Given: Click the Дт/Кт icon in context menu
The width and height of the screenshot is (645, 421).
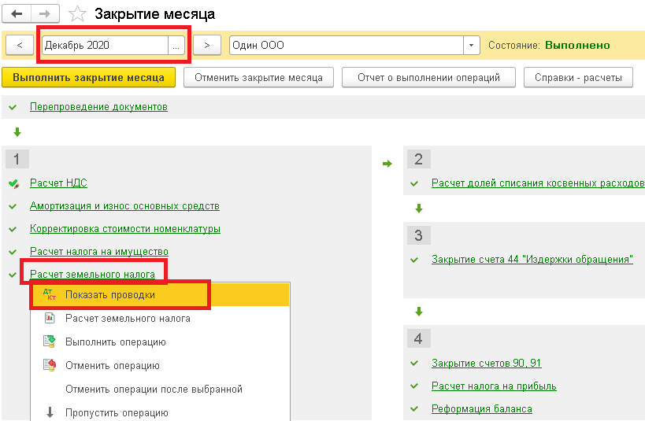Looking at the screenshot, I should 50,294.
